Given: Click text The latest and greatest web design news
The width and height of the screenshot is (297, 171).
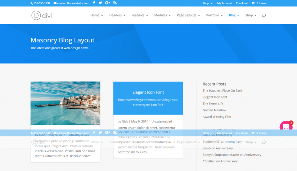Looking at the screenshot, I should [60, 48].
